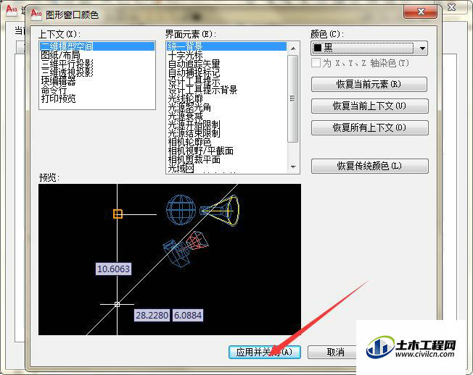The height and width of the screenshot is (375, 473).
Task: Select 设计工具提示 element
Action: (194, 81)
